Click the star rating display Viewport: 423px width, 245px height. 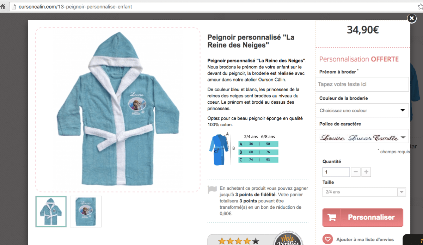[239, 241]
